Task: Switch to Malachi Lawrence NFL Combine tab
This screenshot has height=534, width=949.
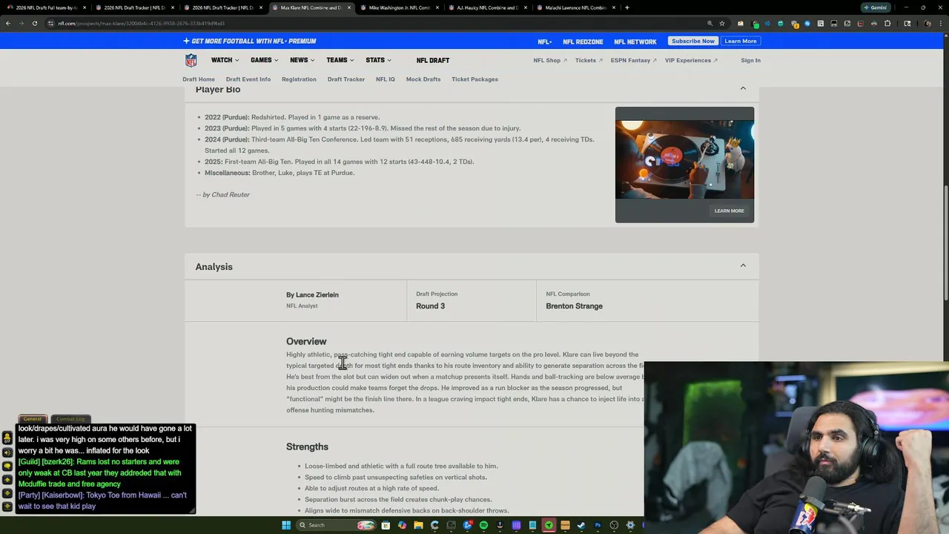Action: [575, 7]
